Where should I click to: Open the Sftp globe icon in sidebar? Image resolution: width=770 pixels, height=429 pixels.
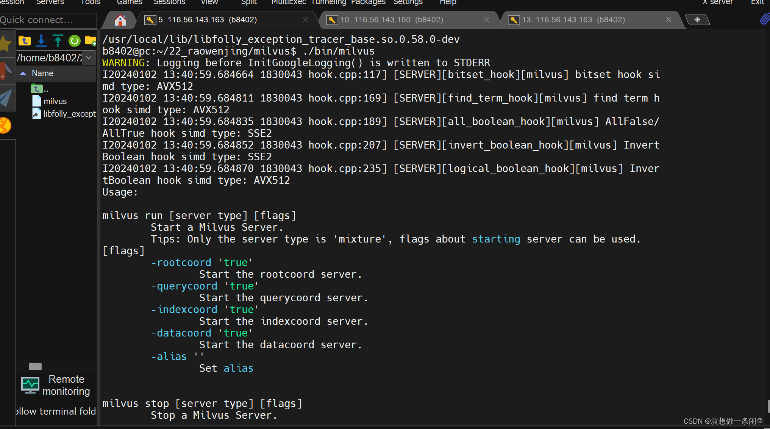tap(5, 125)
